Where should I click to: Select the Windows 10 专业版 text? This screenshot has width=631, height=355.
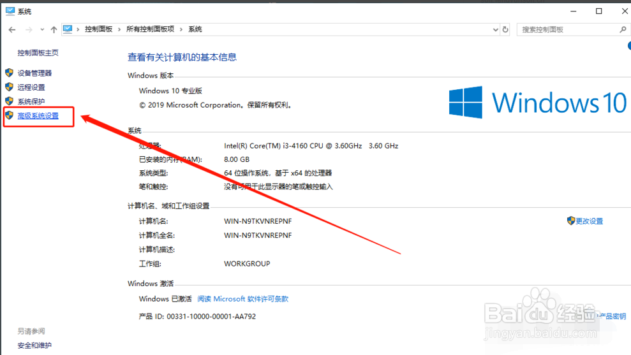coord(170,91)
